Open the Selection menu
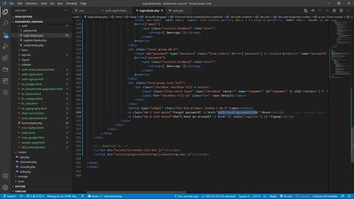The width and height of the screenshot is (354, 199). [x=32, y=3]
